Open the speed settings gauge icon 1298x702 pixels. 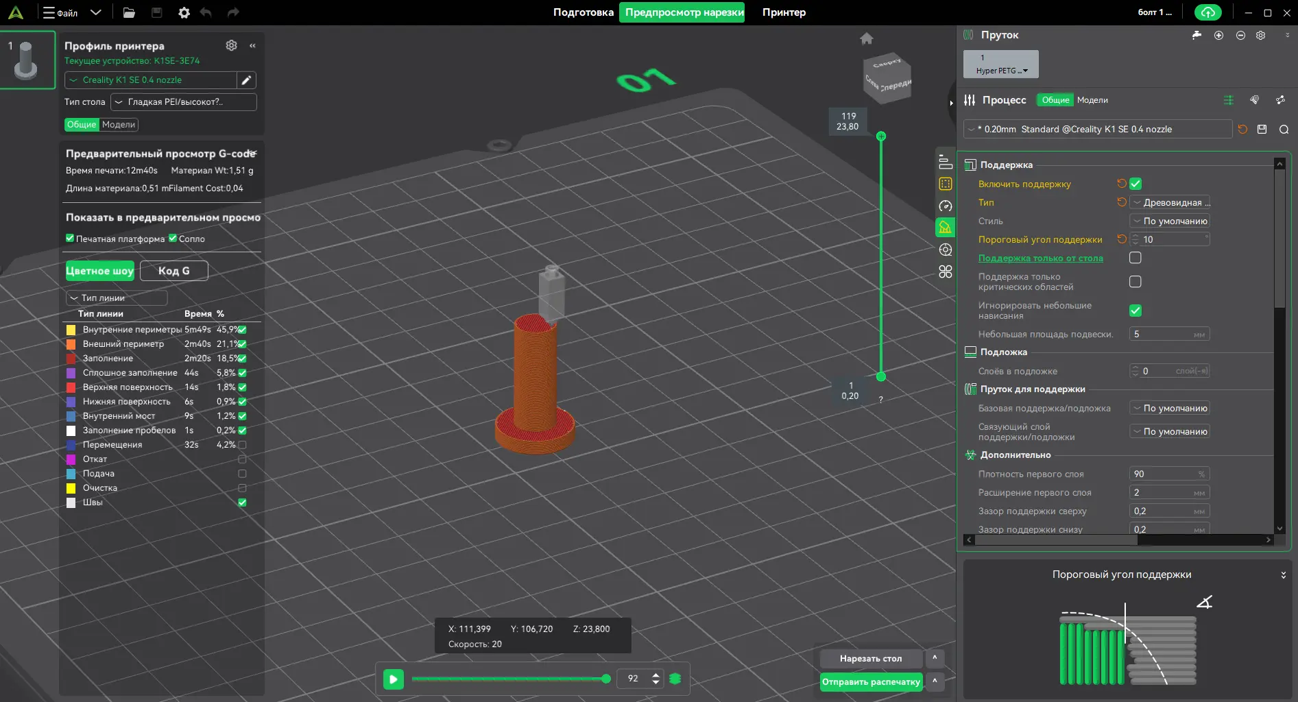(x=946, y=206)
